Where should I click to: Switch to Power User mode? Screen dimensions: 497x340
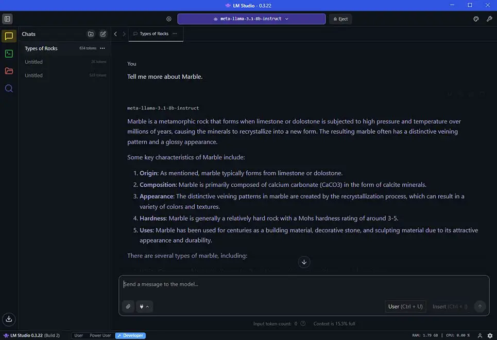pos(100,335)
